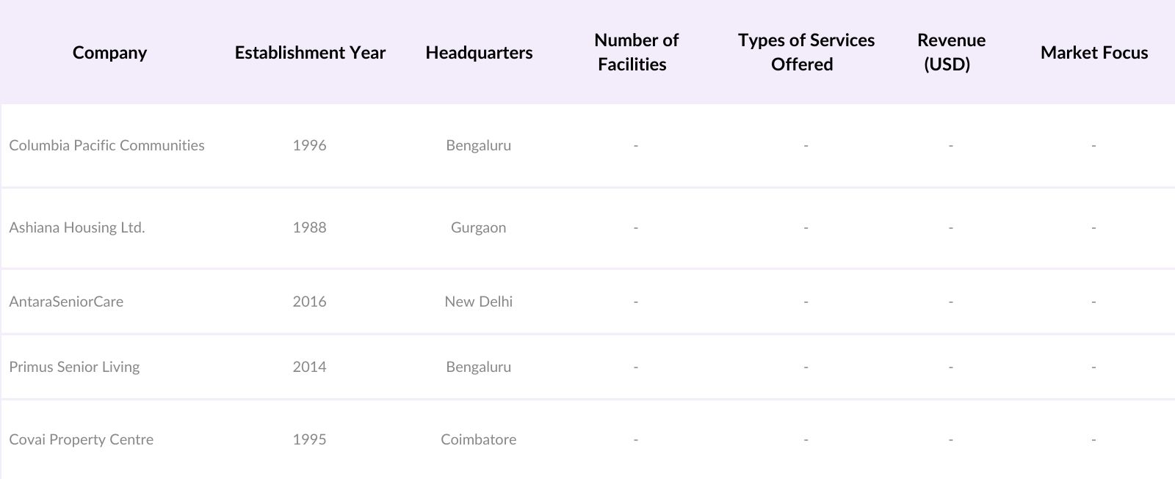This screenshot has height=479, width=1175.
Task: Select the Types of Services Offered header
Action: pyautogui.click(x=806, y=52)
